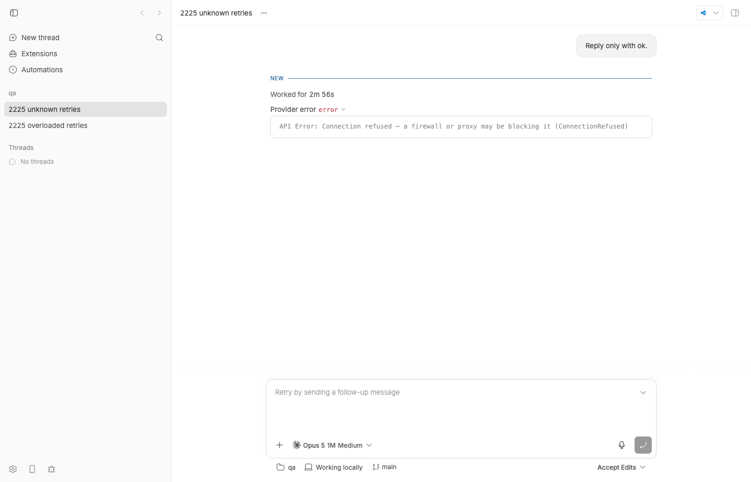Image resolution: width=751 pixels, height=482 pixels.
Task: Click the Worked for 2m 56s label
Action: tap(302, 94)
